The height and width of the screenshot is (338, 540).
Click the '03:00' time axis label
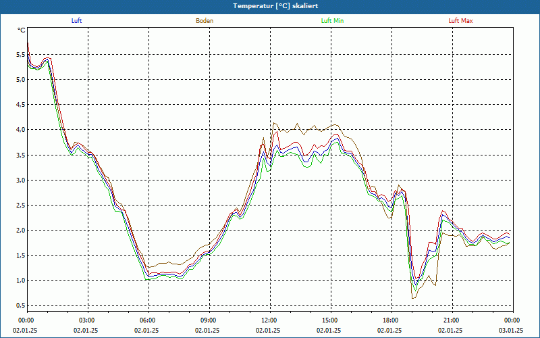tap(86, 320)
